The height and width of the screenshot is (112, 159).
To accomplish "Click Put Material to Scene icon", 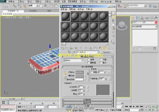I will [x=66, y=48].
